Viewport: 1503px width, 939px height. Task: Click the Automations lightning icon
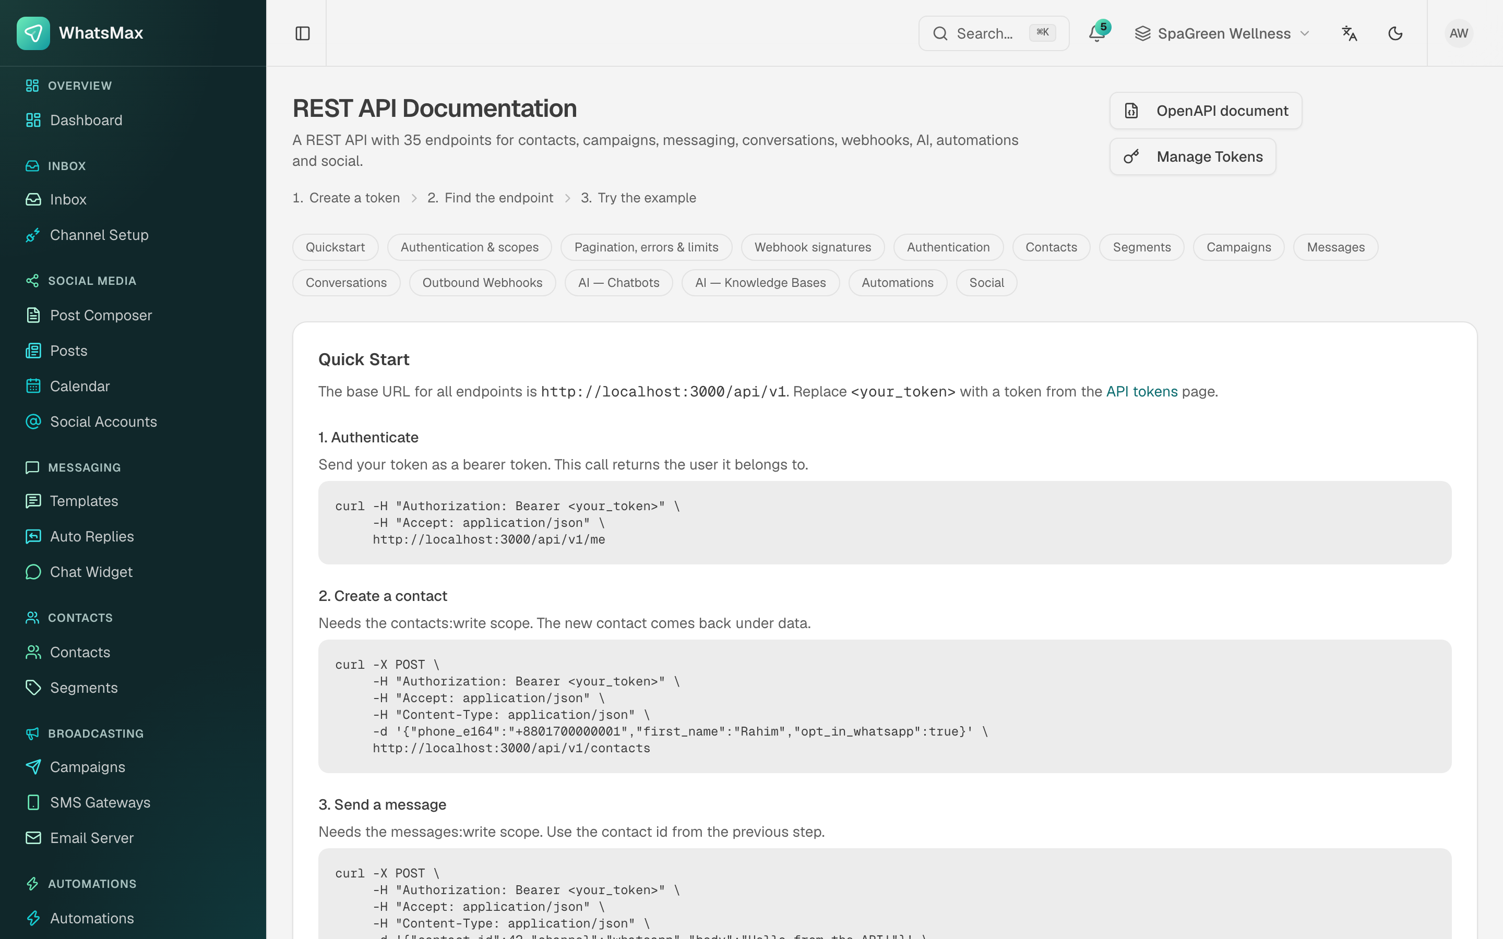[x=33, y=918]
